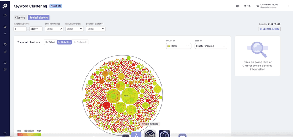The height and width of the screenshot is (137, 293).
Task: Open the Incl Keywords dropdown
Action: (x=54, y=29)
